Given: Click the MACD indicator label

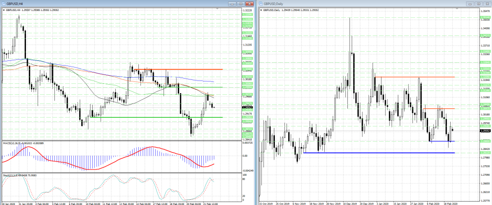Looking at the screenshot, I should pos(14,143).
